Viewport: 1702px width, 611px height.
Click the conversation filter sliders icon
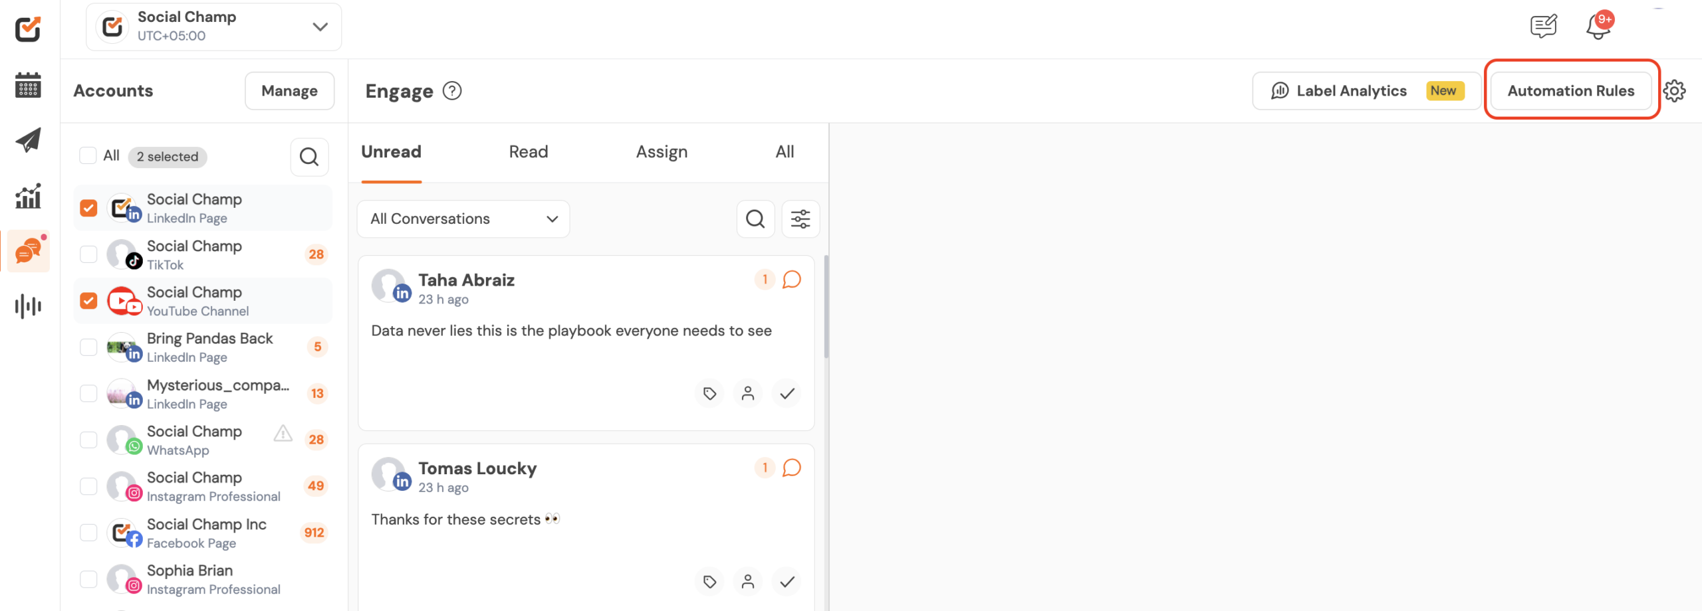click(800, 219)
